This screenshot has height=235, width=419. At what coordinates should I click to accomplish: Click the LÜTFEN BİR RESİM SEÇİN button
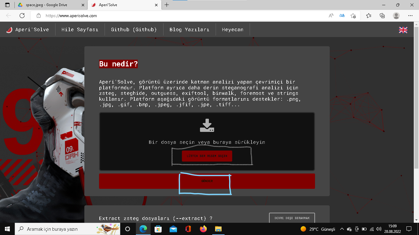tap(207, 156)
